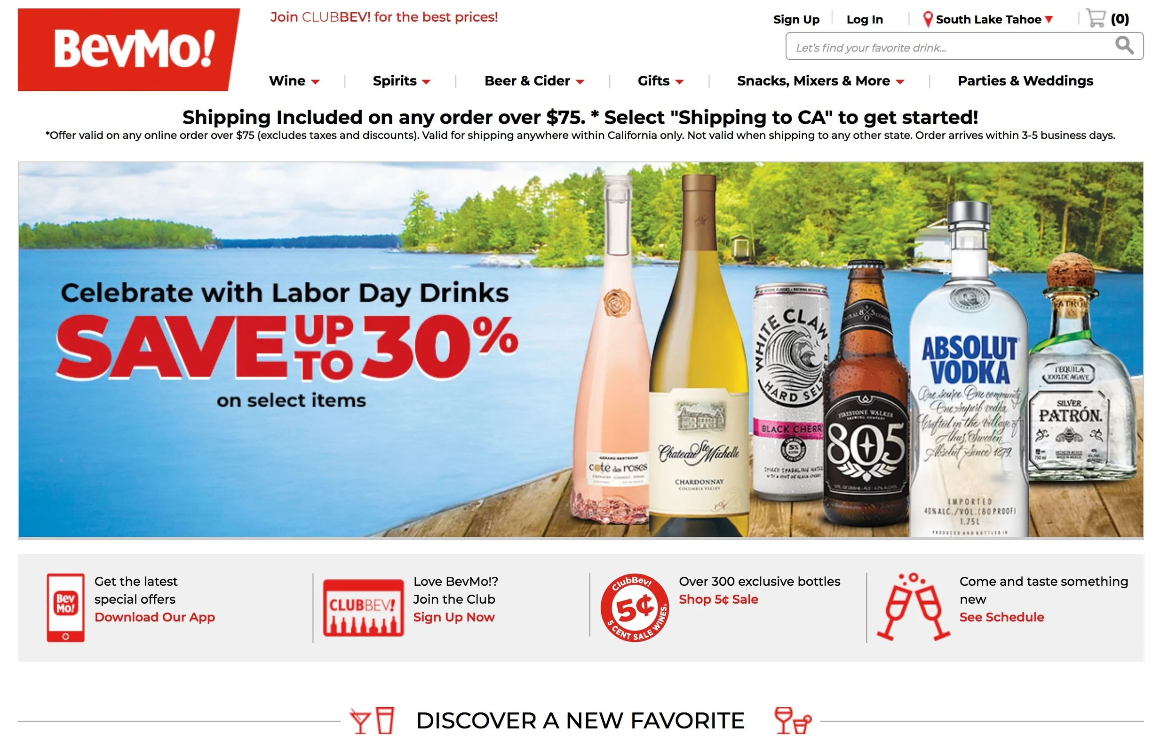Click the search magnifying glass icon
The image size is (1176, 751).
tap(1124, 46)
